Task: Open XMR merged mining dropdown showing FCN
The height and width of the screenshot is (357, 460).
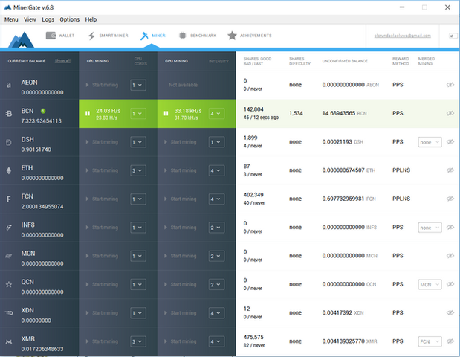Action: click(x=430, y=341)
